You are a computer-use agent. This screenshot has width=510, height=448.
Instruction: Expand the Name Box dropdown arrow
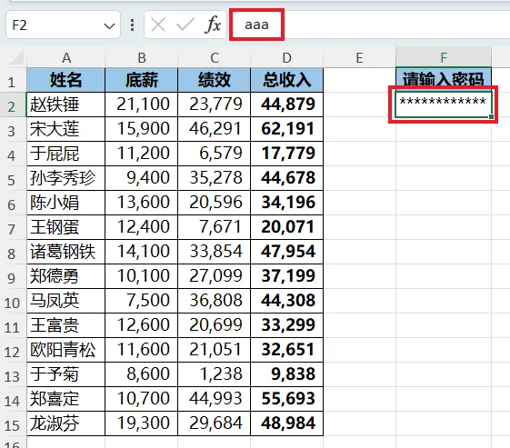click(109, 25)
